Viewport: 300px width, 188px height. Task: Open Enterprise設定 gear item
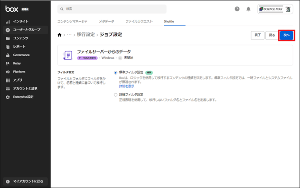click(23, 97)
